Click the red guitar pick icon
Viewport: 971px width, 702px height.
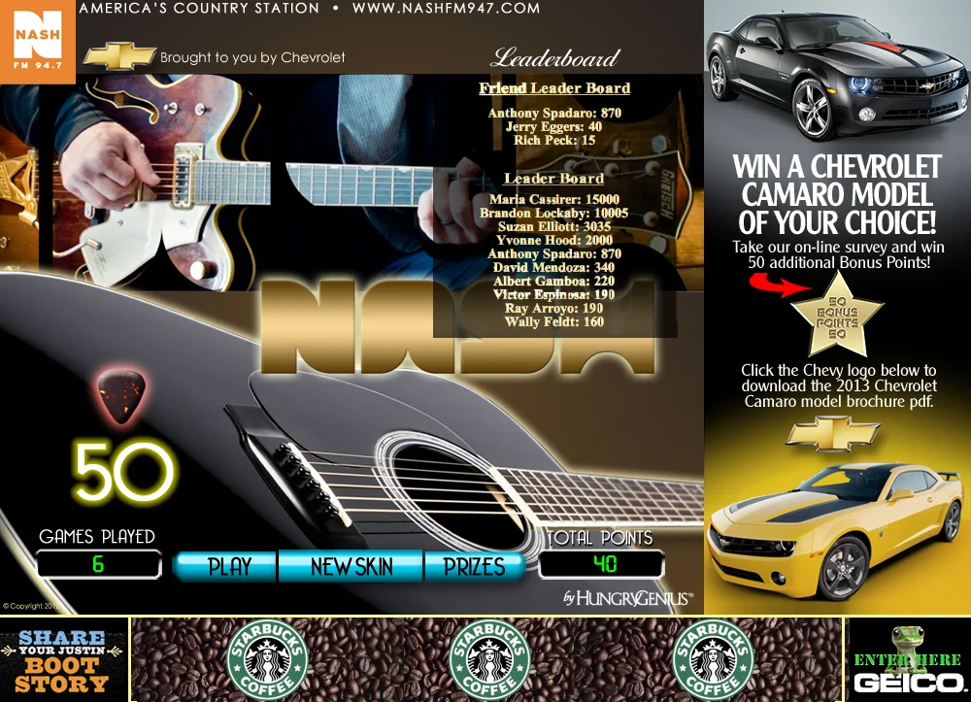[x=121, y=396]
